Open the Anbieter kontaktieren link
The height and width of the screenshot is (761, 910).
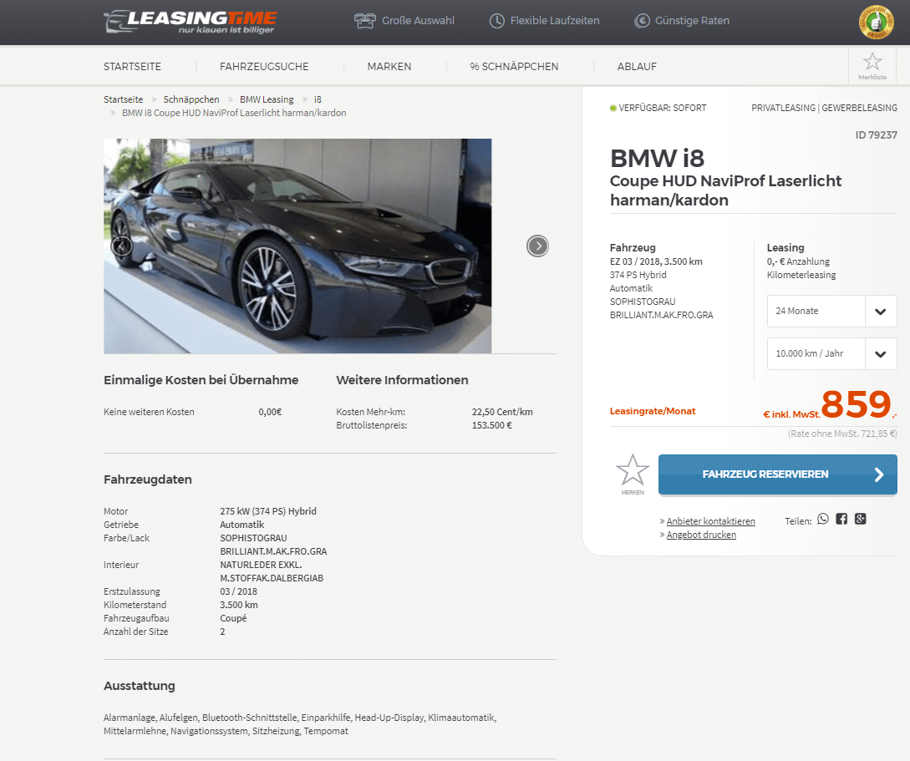pyautogui.click(x=710, y=521)
